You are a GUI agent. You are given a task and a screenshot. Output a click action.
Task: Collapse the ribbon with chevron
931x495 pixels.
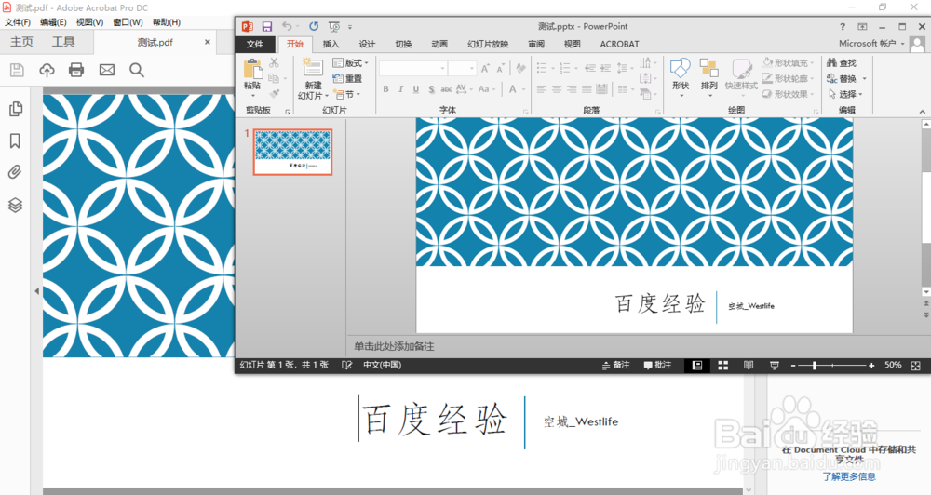(922, 112)
